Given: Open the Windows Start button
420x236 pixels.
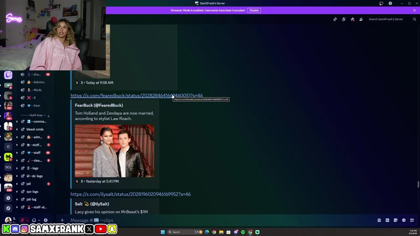Looking at the screenshot, I should pos(163,232).
